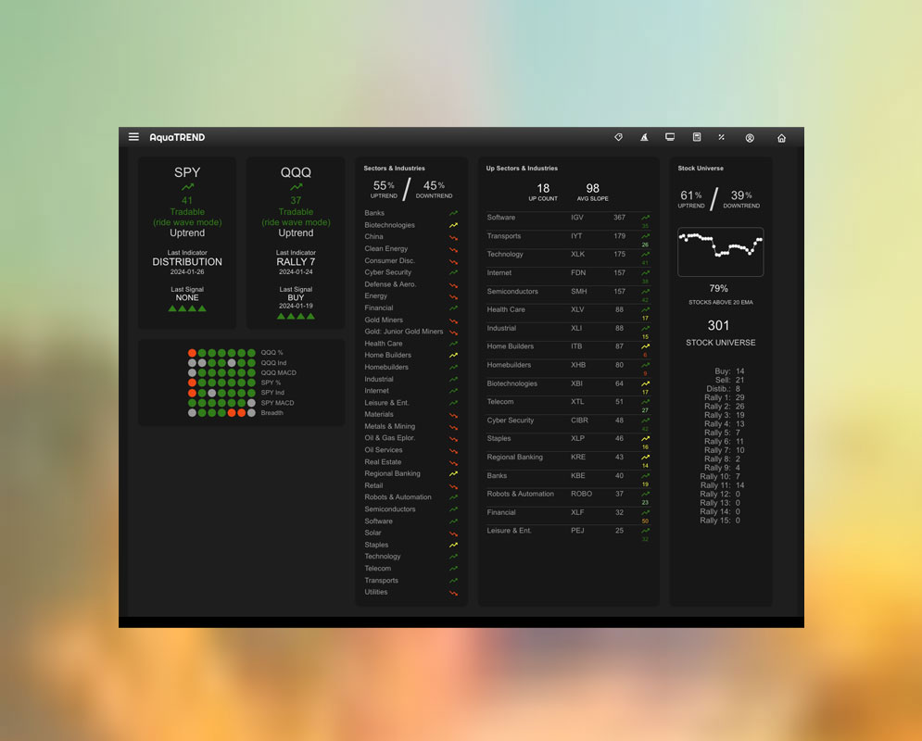The width and height of the screenshot is (922, 741).
Task: Click the Software IGV trend icon
Action: (645, 218)
